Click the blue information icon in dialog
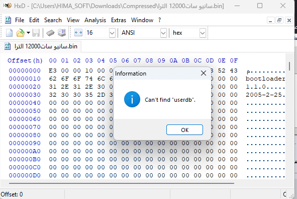Viewport: 297px width, 199px height. click(132, 99)
